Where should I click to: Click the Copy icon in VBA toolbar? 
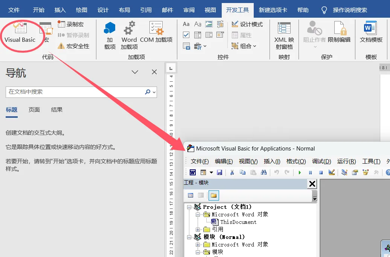pyautogui.click(x=242, y=172)
